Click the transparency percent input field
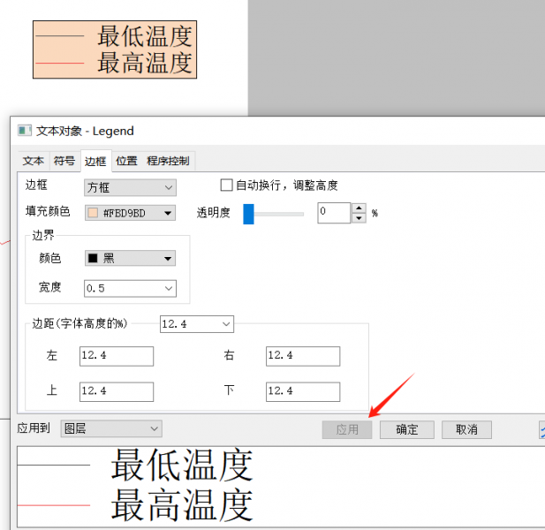 coord(334,212)
